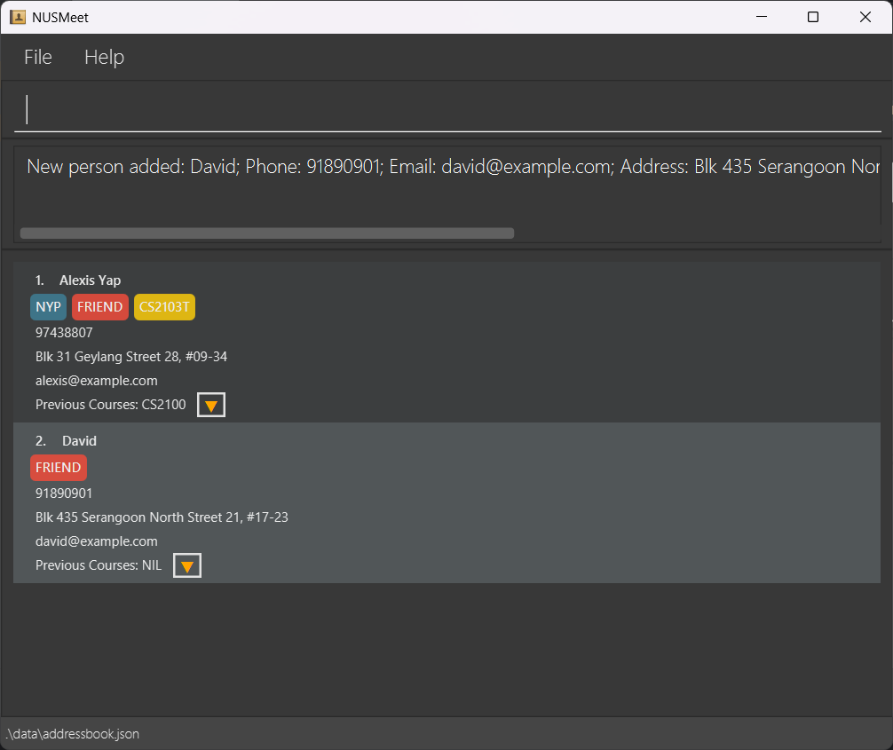The height and width of the screenshot is (750, 893).
Task: Click the alexis@example.com email
Action: tap(97, 381)
